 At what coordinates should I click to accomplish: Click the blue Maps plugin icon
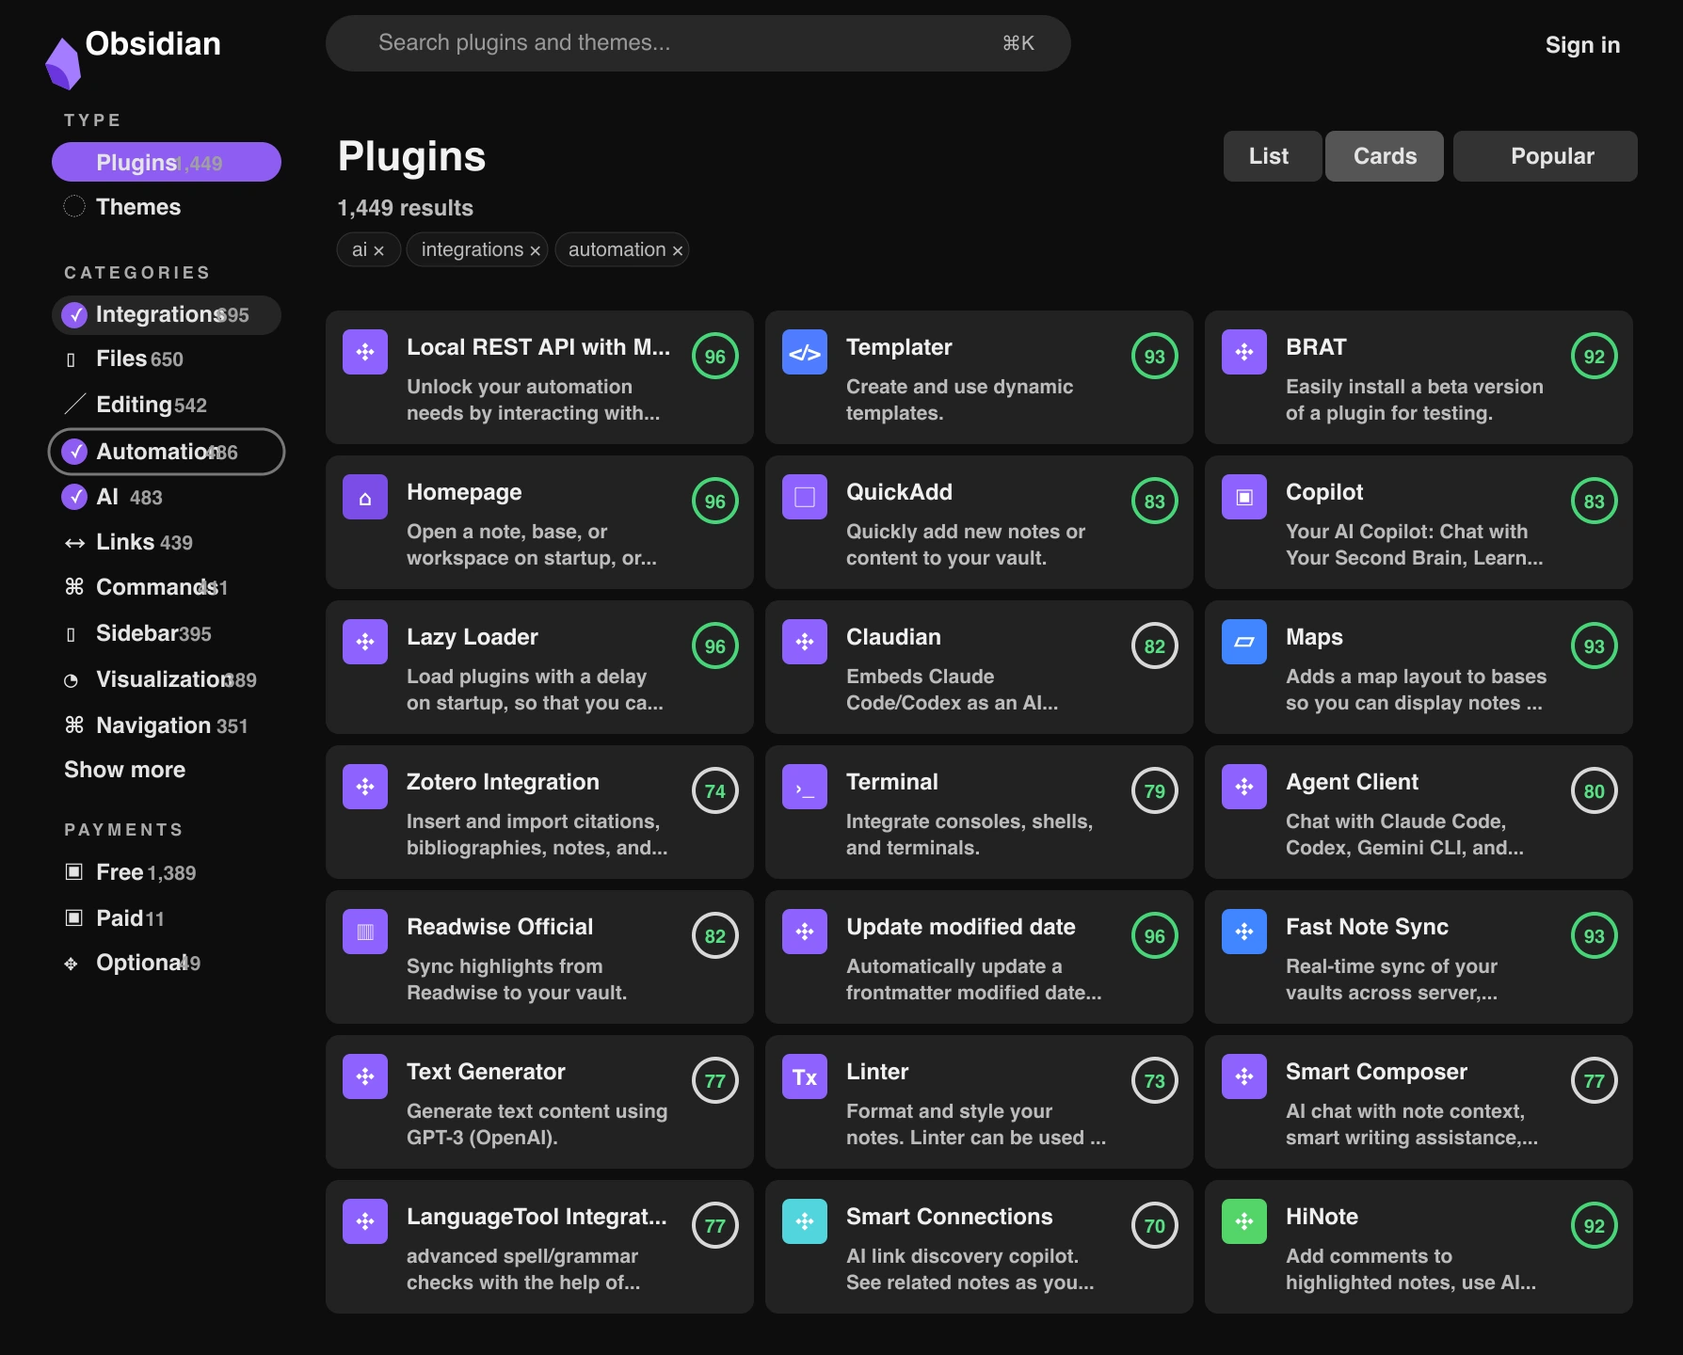click(1244, 642)
